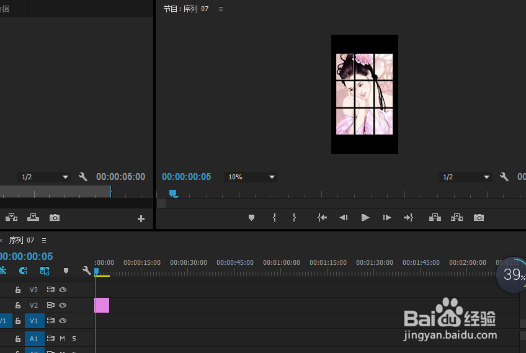Click Program monitor timecode 00:00:00:05
This screenshot has width=526, height=353.
tap(187, 177)
